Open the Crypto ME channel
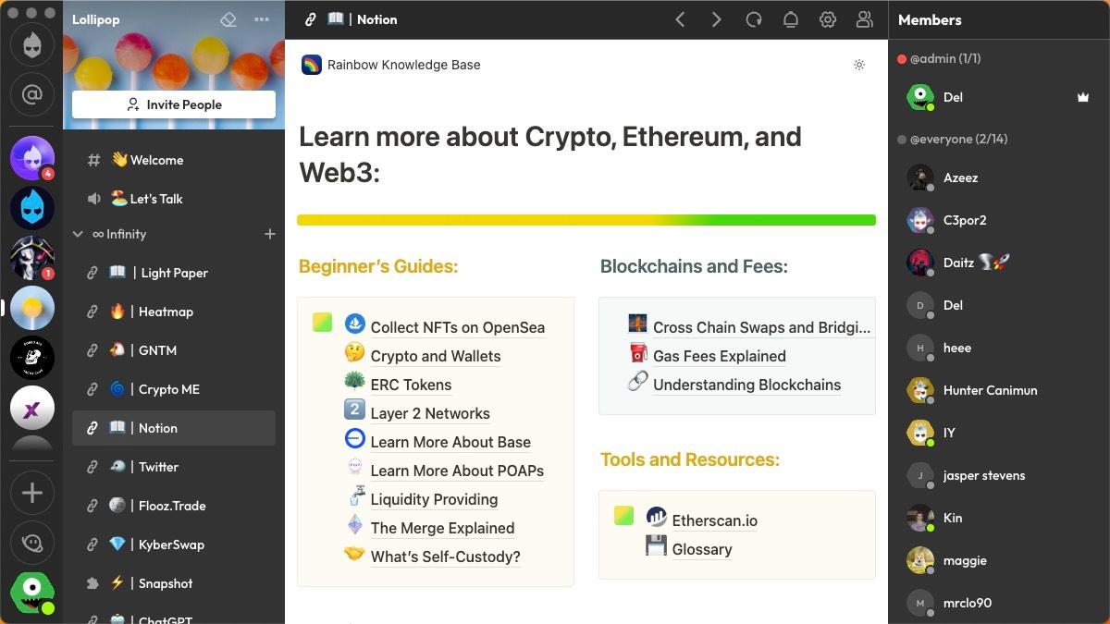Image resolution: width=1110 pixels, height=624 pixels. 174,389
